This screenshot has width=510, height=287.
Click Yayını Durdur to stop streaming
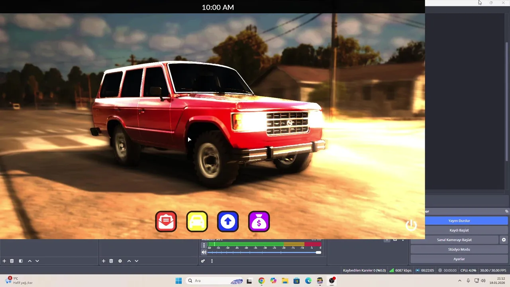[467, 220]
